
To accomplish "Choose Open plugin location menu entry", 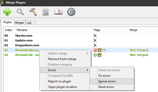I will [65, 87].
